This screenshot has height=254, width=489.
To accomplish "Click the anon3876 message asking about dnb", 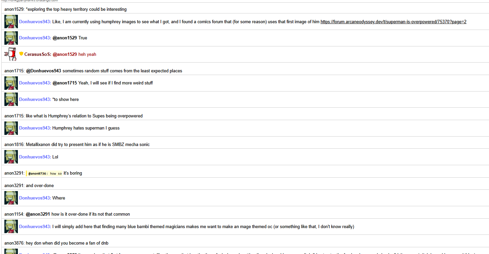I will (x=67, y=243).
